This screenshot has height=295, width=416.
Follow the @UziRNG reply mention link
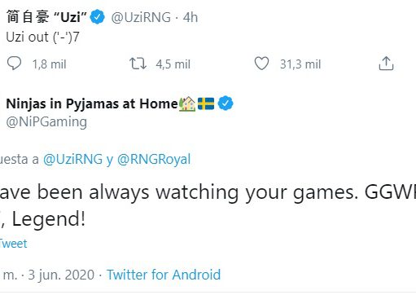tap(72, 160)
